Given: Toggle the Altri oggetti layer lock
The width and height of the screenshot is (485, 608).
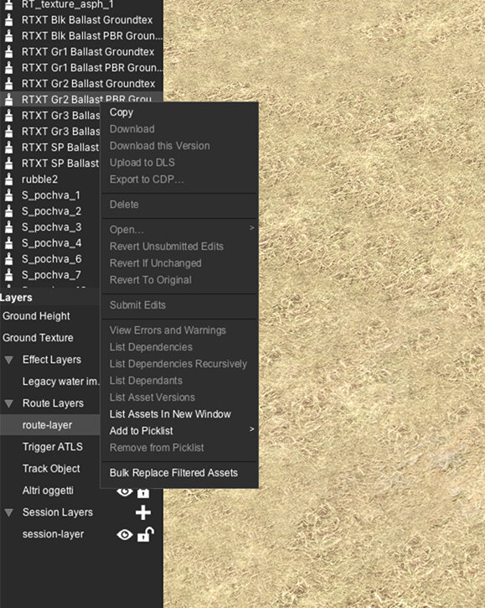Looking at the screenshot, I should pyautogui.click(x=143, y=492).
